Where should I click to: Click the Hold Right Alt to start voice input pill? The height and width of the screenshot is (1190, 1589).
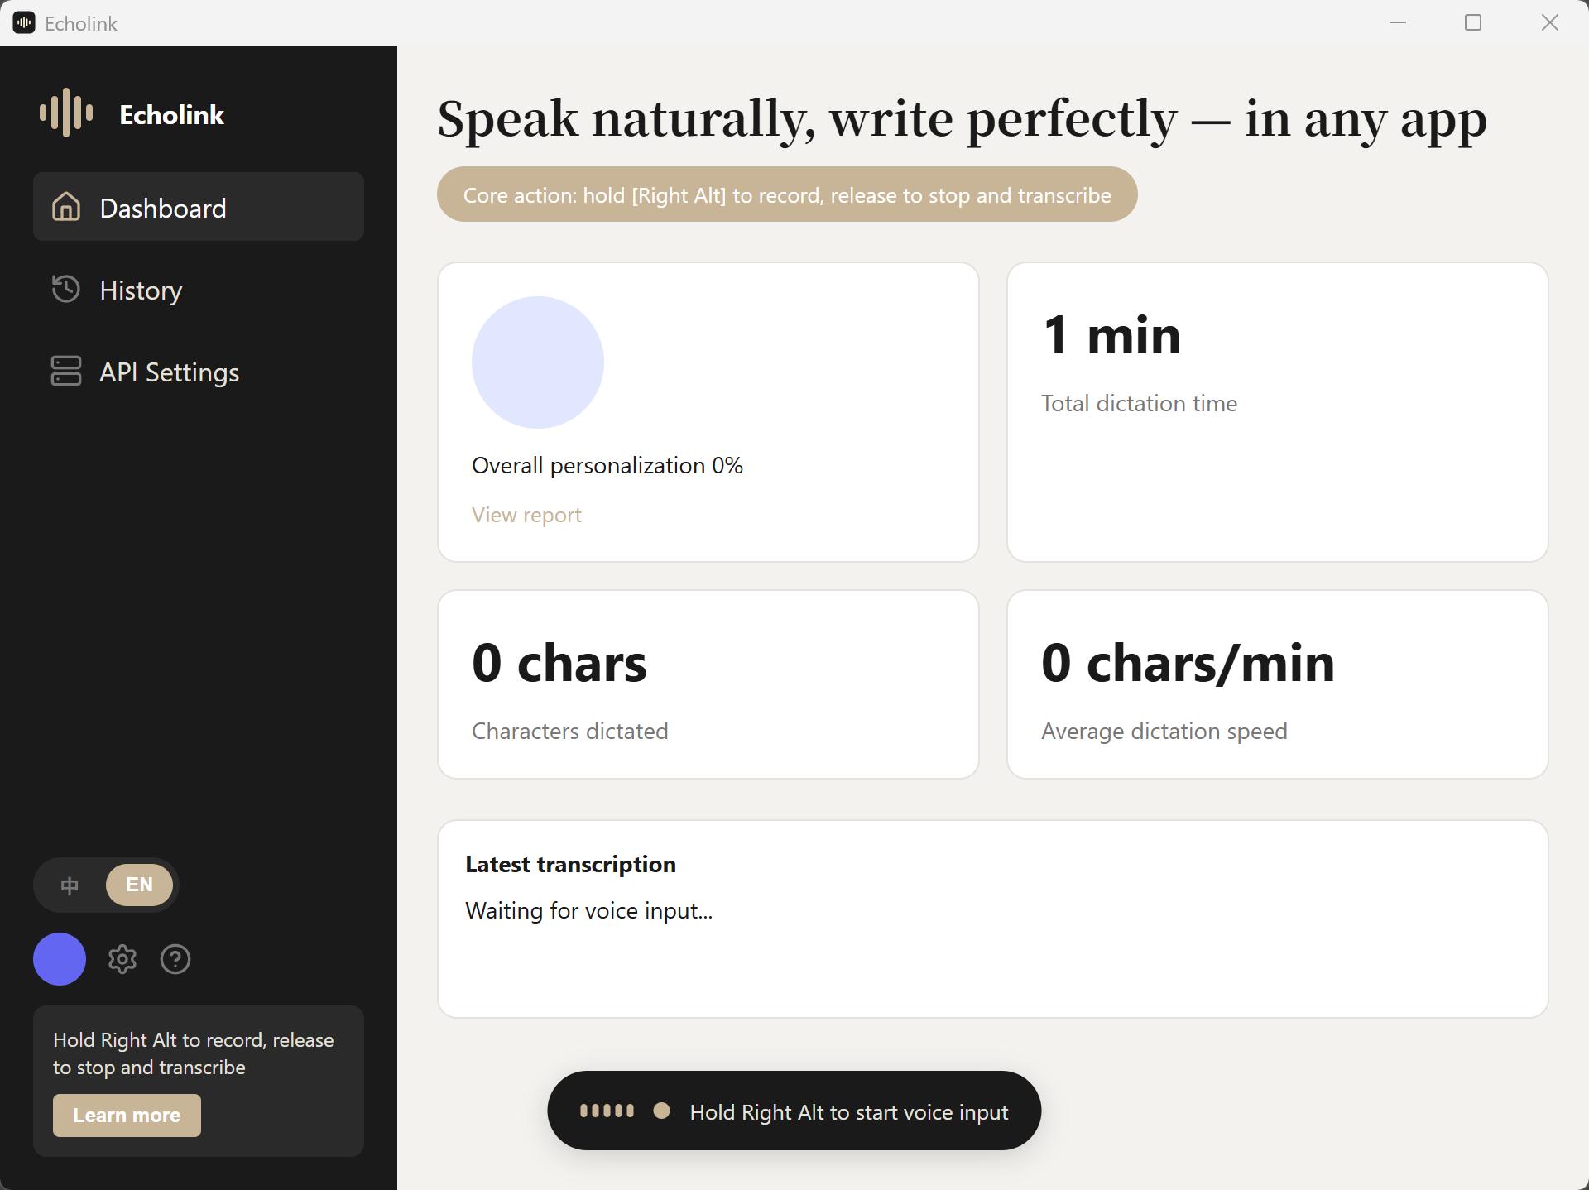click(794, 1111)
